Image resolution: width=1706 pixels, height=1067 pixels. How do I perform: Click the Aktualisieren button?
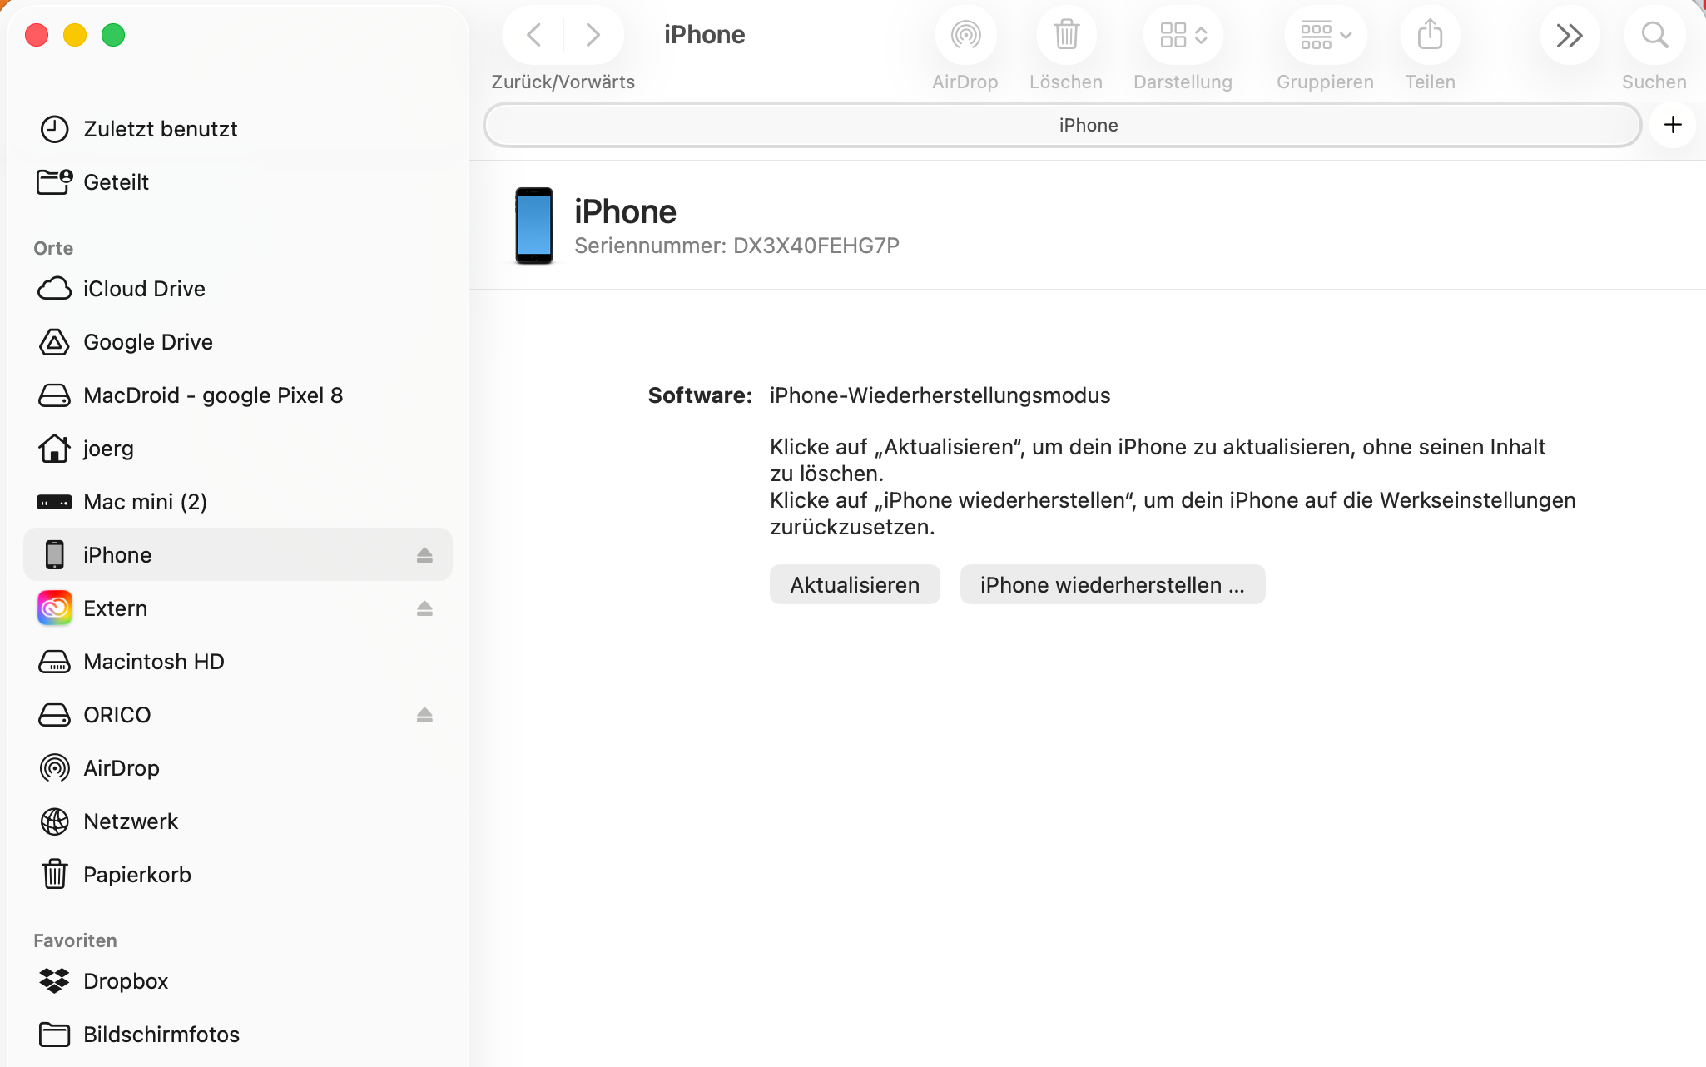pos(854,584)
